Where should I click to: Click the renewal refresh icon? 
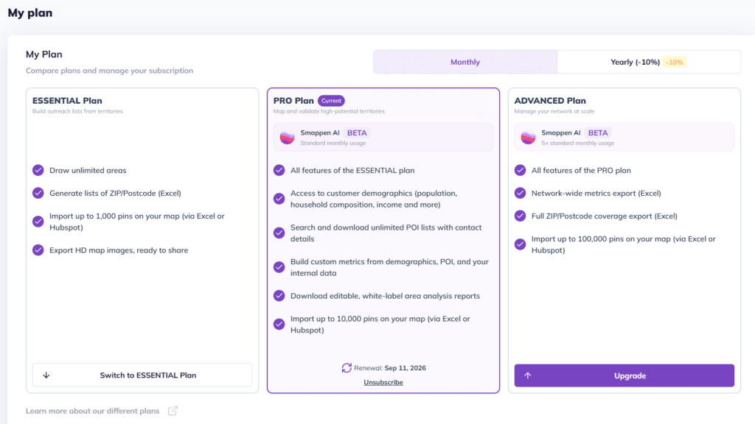click(x=347, y=368)
